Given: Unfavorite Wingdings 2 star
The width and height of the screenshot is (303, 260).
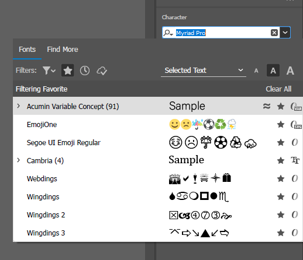Looking at the screenshot, I should [281, 215].
